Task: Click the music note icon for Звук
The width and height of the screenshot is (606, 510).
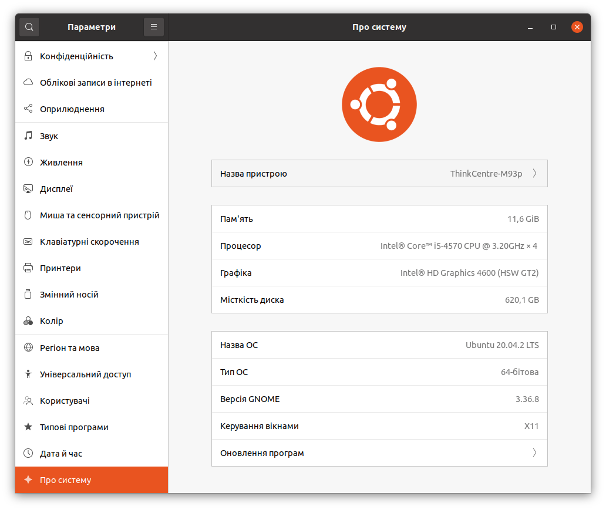Action: tap(28, 136)
